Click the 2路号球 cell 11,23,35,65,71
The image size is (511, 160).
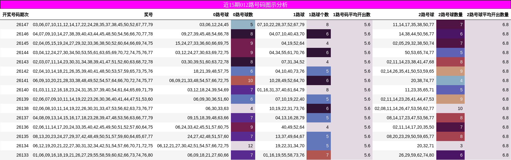[420, 90]
